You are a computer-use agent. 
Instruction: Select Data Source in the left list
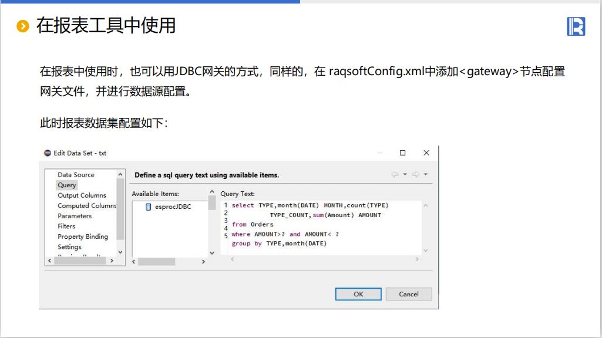(x=76, y=174)
